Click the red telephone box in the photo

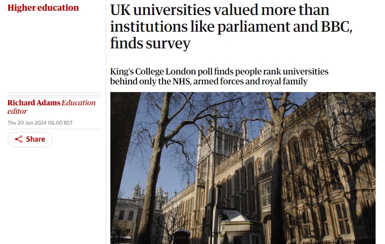coord(182,237)
